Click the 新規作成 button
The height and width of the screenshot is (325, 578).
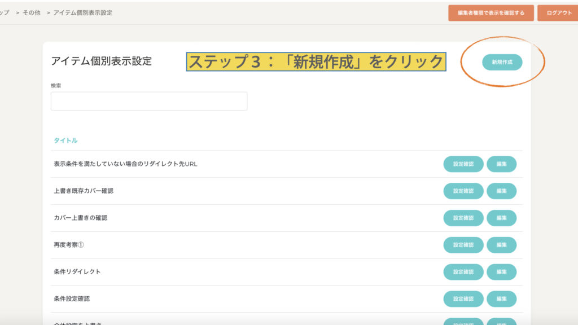point(502,62)
